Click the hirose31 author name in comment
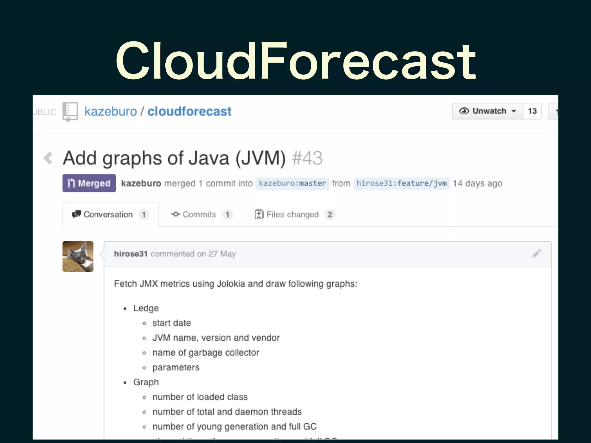 point(131,254)
